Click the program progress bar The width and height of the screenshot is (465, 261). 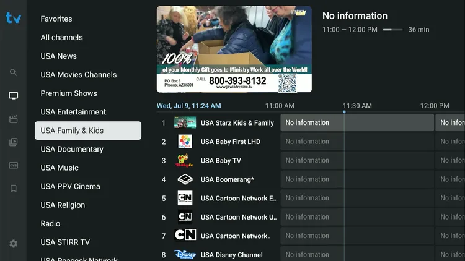pyautogui.click(x=392, y=30)
